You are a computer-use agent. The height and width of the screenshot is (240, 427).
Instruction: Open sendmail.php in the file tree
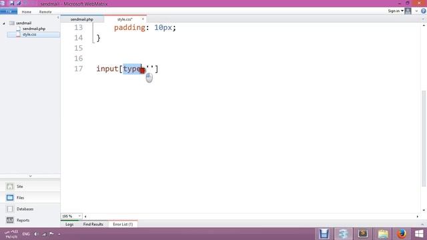click(34, 29)
